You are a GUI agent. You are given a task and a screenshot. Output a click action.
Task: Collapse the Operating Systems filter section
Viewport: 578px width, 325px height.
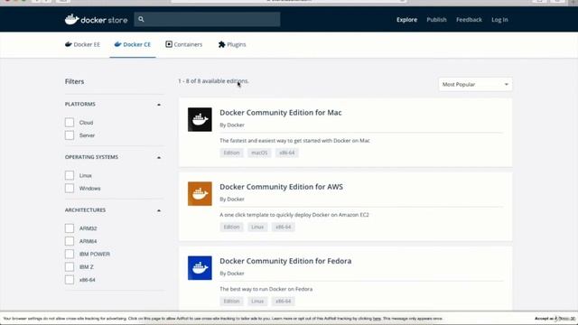click(x=159, y=157)
